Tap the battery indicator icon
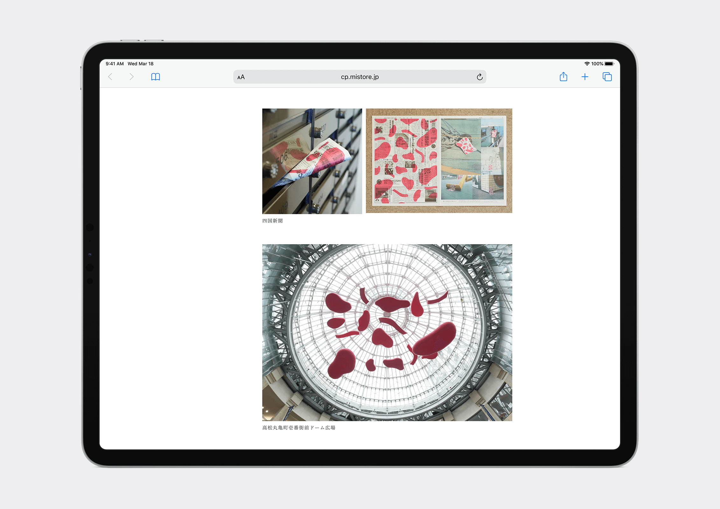The image size is (720, 509). 609,64
